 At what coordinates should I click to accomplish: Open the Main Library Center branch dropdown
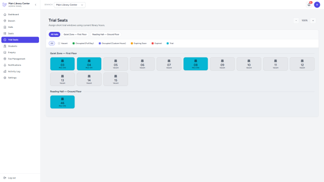pyautogui.click(x=70, y=5)
